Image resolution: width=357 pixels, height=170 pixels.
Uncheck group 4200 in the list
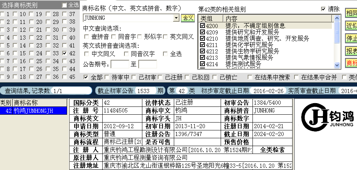coord(202,26)
